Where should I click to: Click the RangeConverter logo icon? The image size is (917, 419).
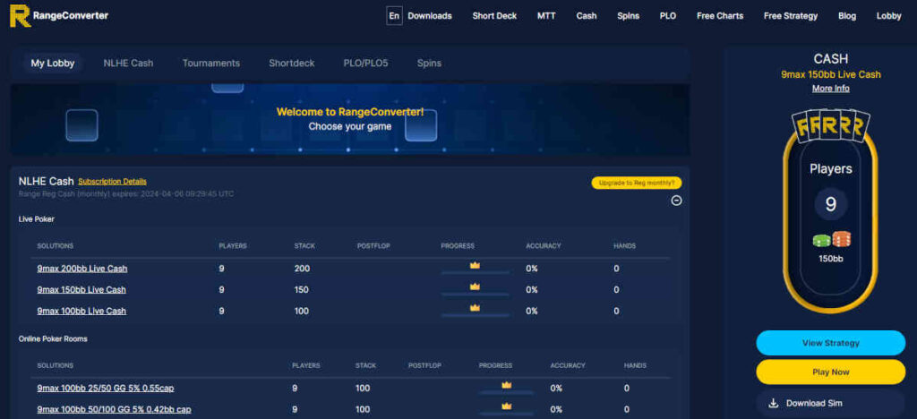tap(20, 16)
